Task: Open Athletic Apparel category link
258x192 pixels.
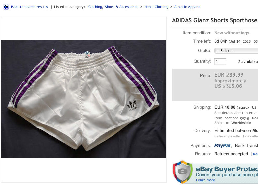Action: tap(187, 7)
